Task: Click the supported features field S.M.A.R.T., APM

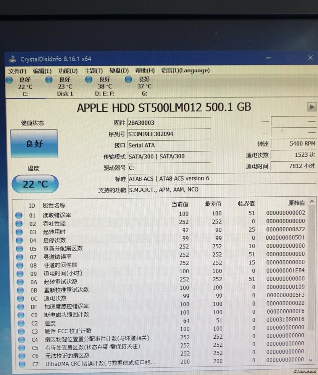Action: coord(222,190)
